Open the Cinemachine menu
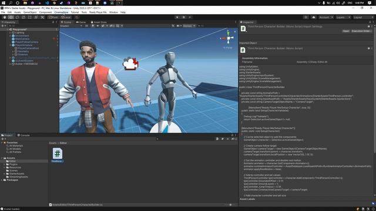376x211 pixels. click(x=61, y=12)
